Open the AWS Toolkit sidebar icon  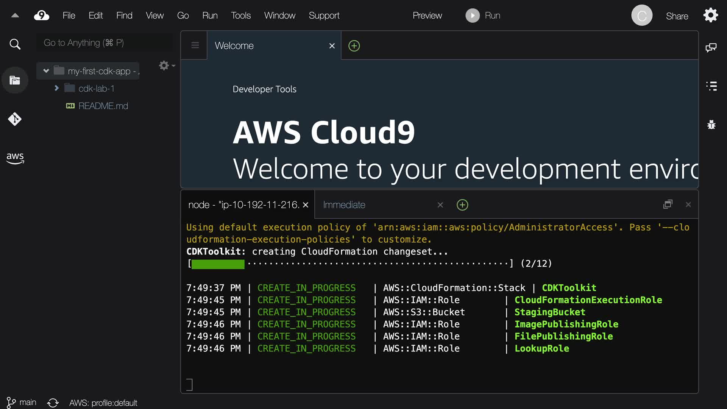click(15, 158)
